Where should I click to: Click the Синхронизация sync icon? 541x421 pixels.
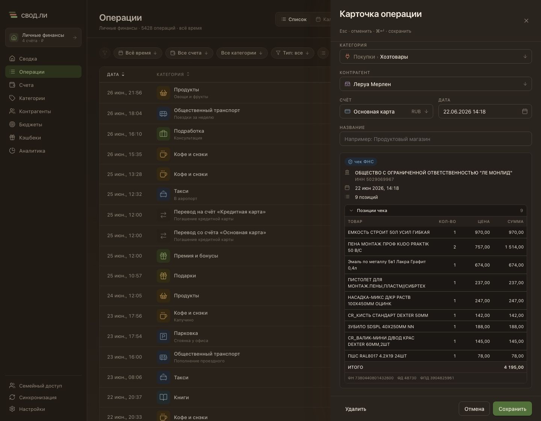pos(12,397)
